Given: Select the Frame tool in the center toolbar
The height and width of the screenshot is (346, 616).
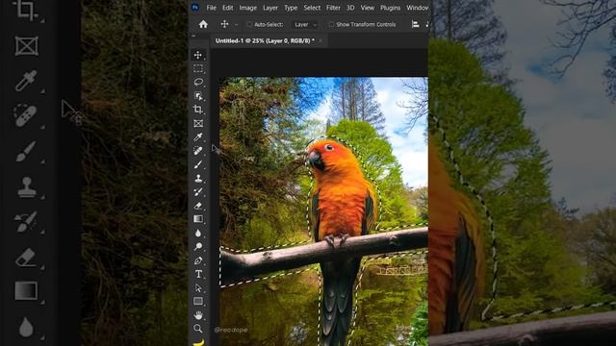Looking at the screenshot, I should pos(198,123).
